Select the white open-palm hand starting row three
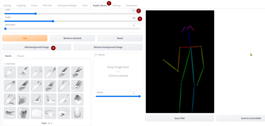Viewport: 265px width, 126px height. 10,99
